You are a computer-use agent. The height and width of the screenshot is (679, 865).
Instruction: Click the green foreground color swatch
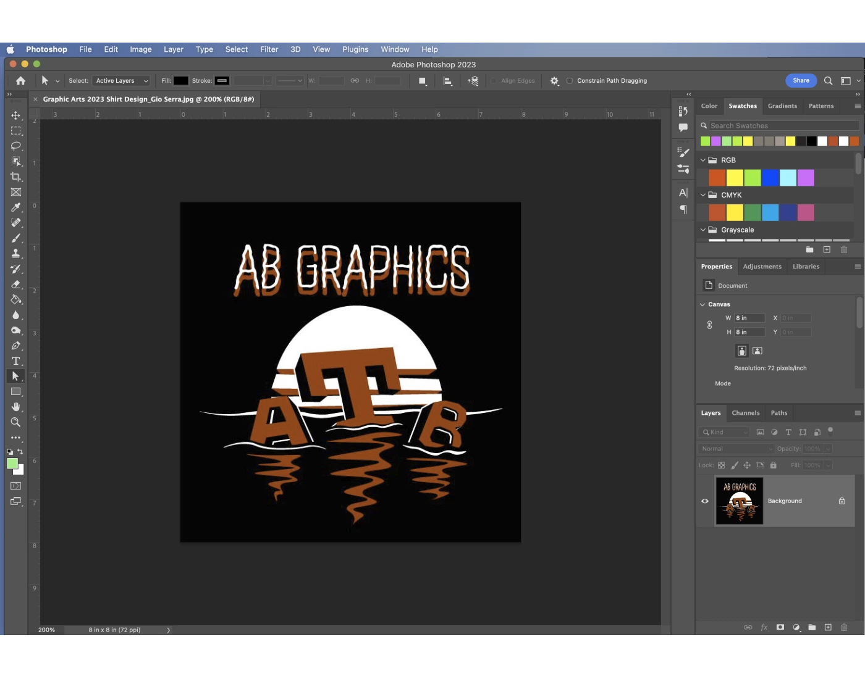(12, 464)
